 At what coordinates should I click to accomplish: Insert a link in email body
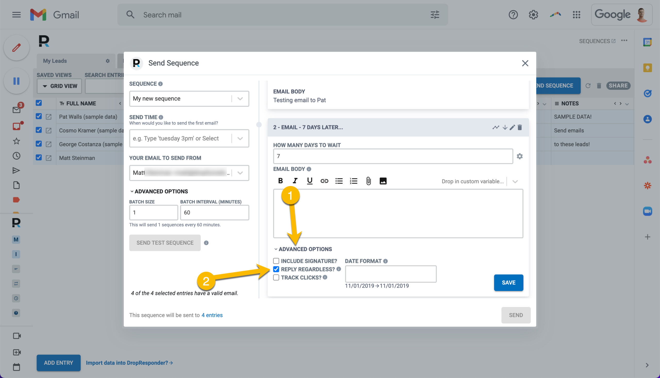324,181
